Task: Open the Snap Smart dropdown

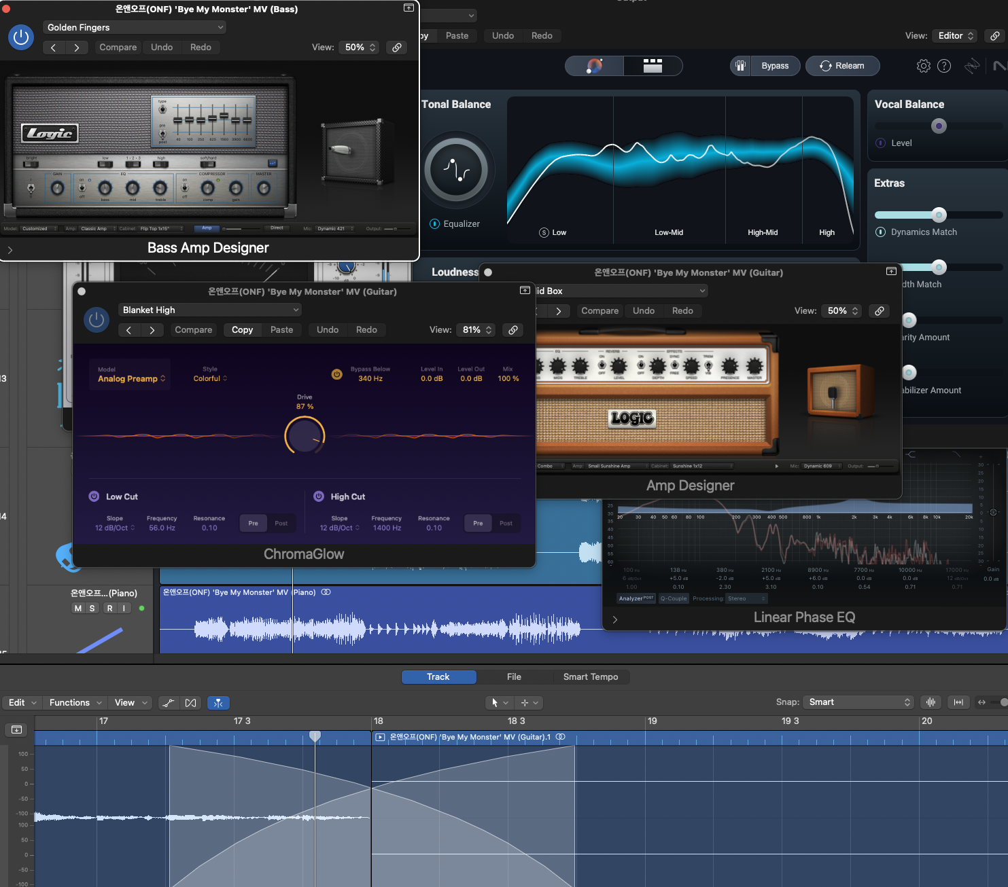Action: click(x=858, y=702)
